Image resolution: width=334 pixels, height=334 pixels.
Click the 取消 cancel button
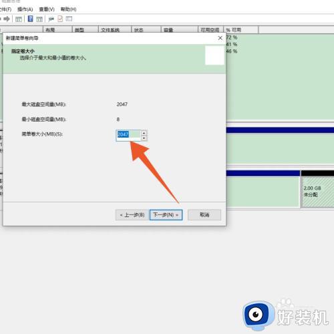(204, 215)
